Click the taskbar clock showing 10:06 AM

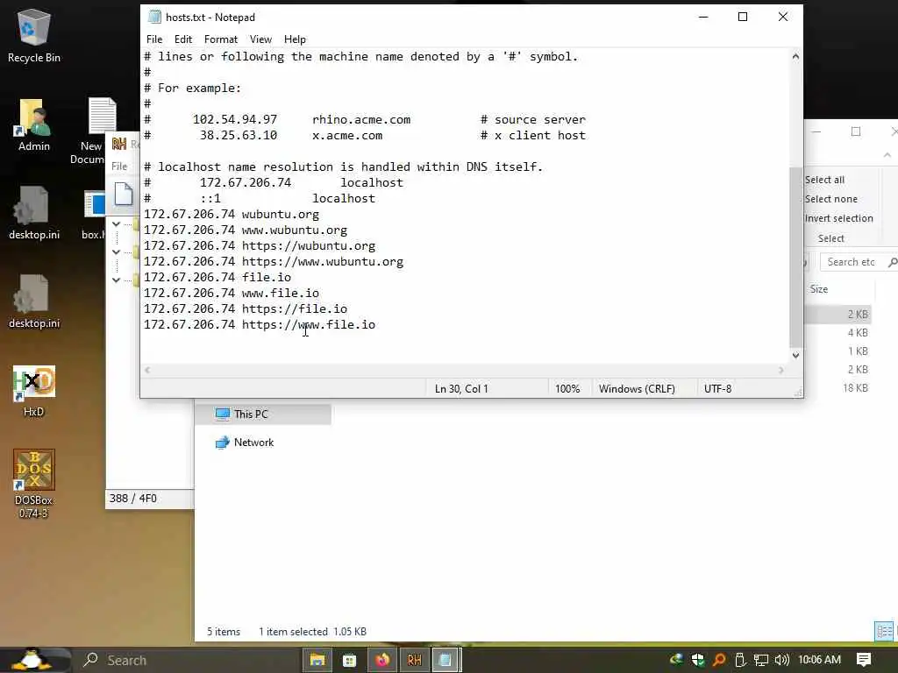click(819, 660)
